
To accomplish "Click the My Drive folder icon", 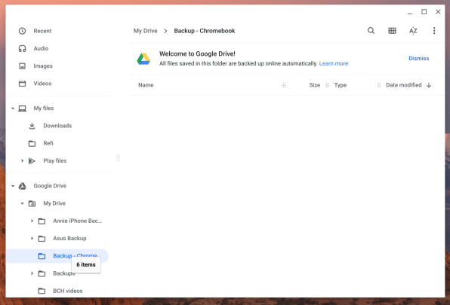I will [32, 203].
